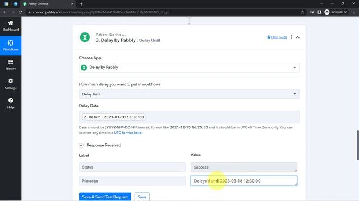Click the second pinned browser tab
This screenshot has width=359, height=201.
coord(16,4)
